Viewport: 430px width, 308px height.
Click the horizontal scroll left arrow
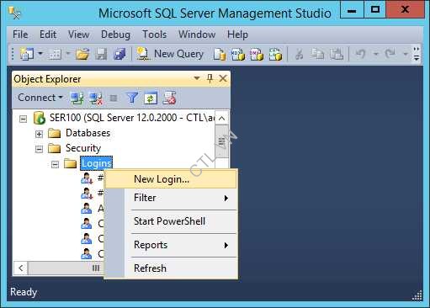click(21, 268)
